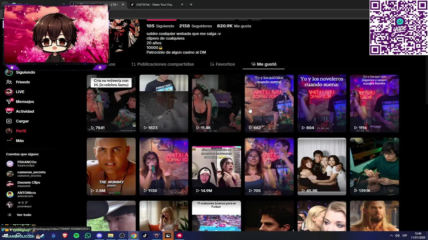The width and height of the screenshot is (428, 240).
Task: Open ANTONIcra followed account
Action: point(21,194)
